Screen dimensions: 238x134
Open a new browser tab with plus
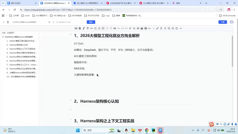(x=206, y=3)
